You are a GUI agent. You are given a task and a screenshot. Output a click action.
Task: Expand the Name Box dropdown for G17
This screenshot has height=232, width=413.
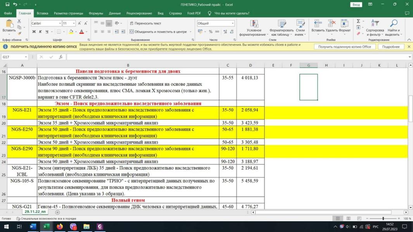point(26,57)
